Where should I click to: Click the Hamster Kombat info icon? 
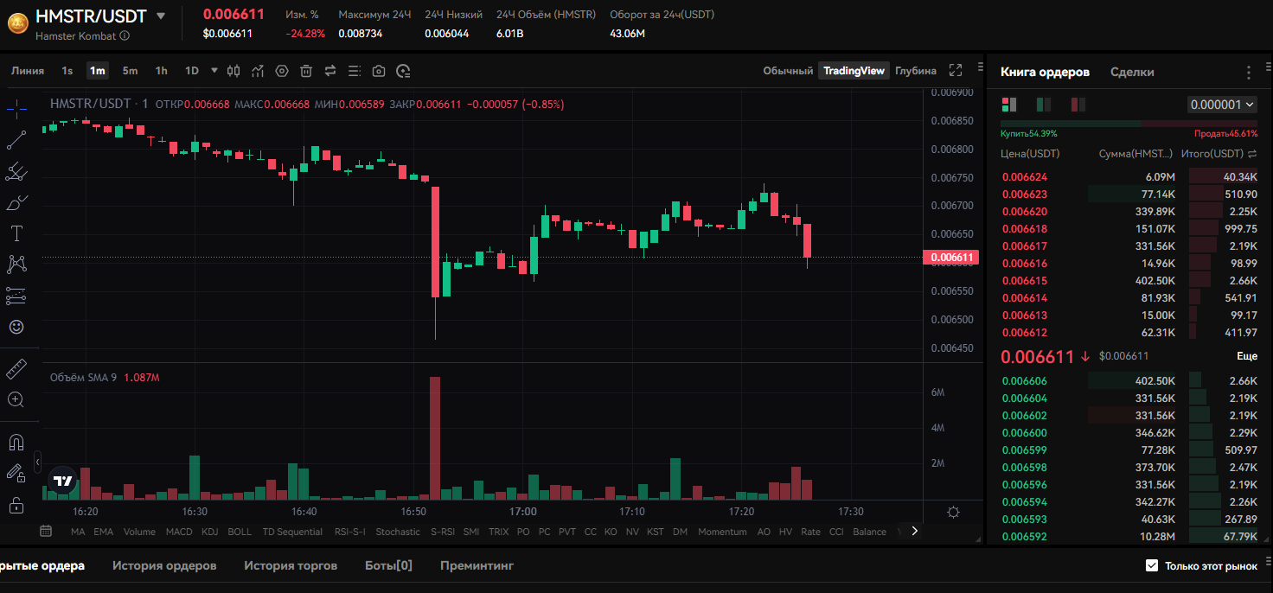pyautogui.click(x=125, y=35)
